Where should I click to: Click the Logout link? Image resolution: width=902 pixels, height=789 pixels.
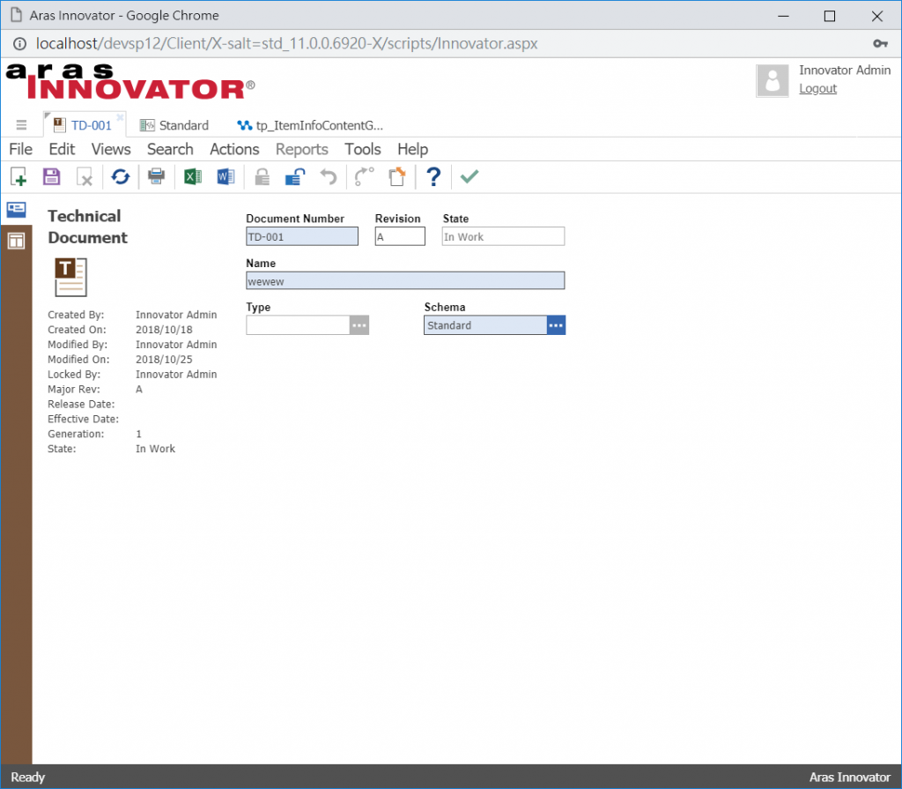pos(817,89)
